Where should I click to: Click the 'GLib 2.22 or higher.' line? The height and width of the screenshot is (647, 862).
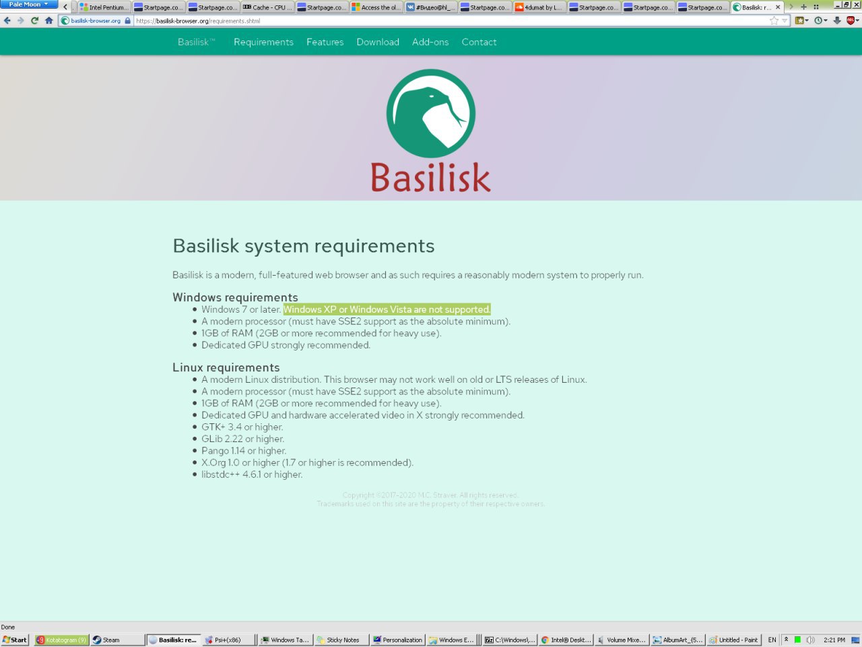[242, 439]
